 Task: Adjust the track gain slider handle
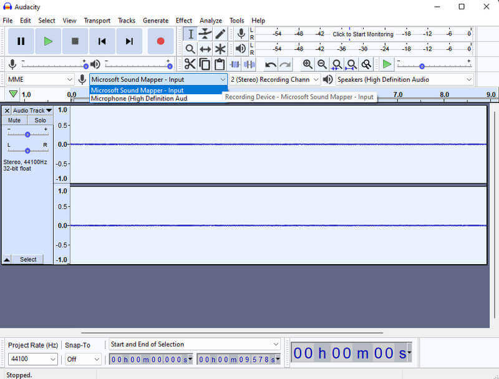pos(27,134)
